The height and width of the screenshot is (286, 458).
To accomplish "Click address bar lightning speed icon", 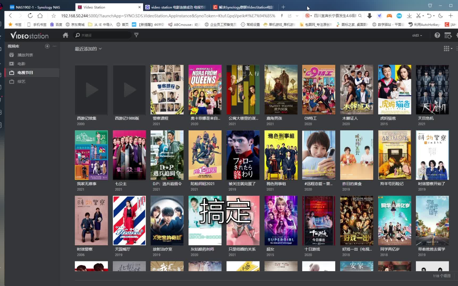I will (282, 16).
